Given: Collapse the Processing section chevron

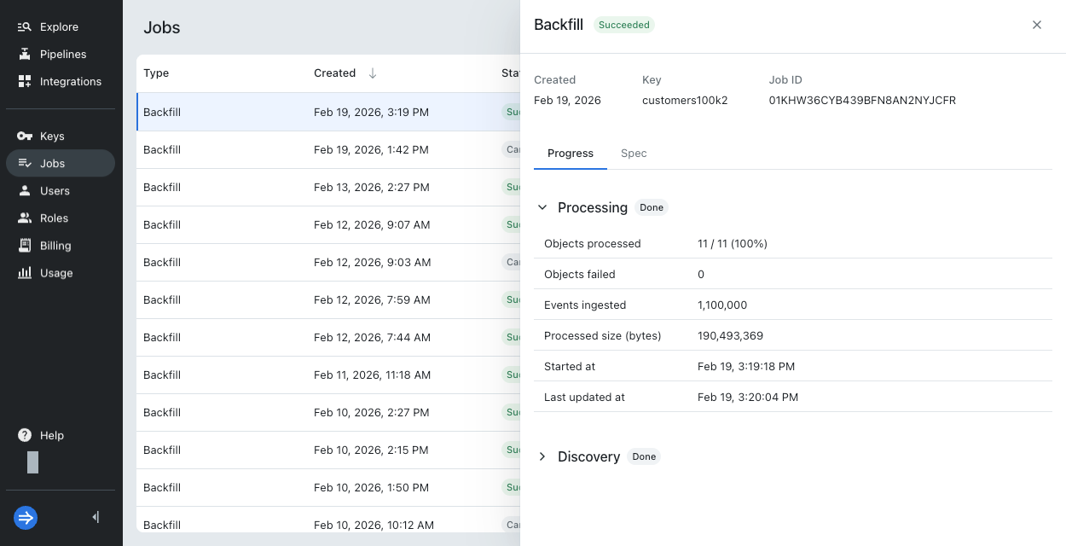Looking at the screenshot, I should pos(542,207).
